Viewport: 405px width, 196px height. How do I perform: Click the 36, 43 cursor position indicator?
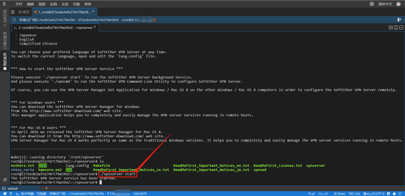coord(323,193)
